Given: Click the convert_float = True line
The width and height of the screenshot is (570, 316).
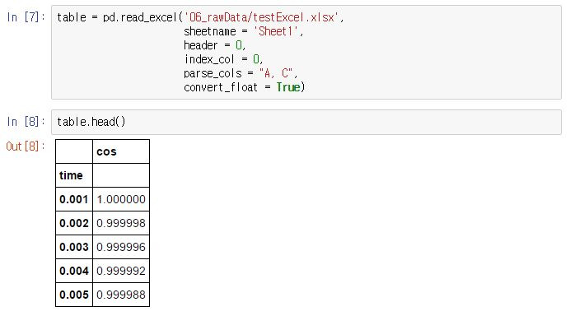Looking at the screenshot, I should 245,87.
